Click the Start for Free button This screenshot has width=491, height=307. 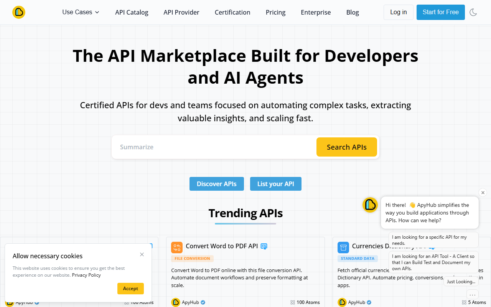coord(441,12)
